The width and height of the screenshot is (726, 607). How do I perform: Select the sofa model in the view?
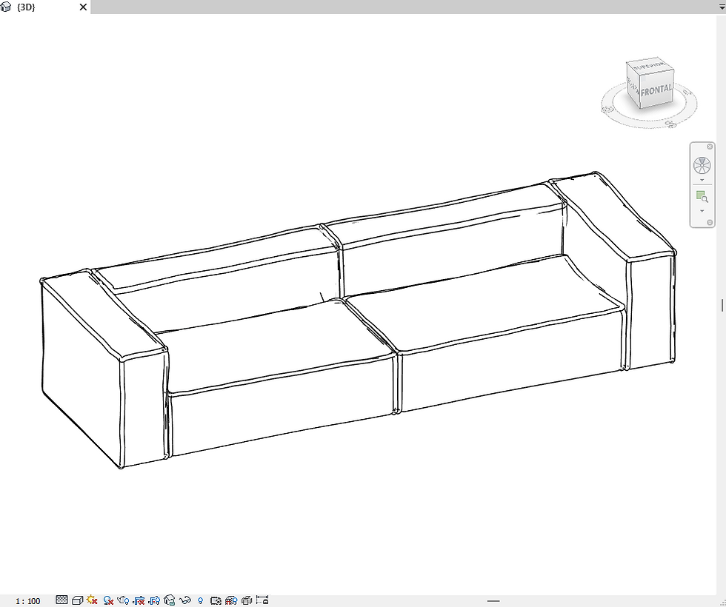coord(358,320)
